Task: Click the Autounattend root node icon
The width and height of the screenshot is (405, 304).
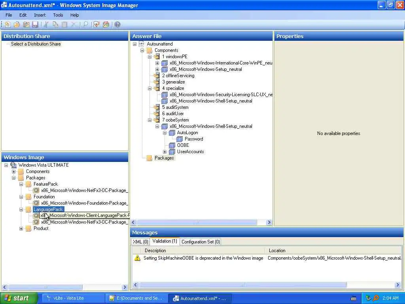Action: point(142,44)
